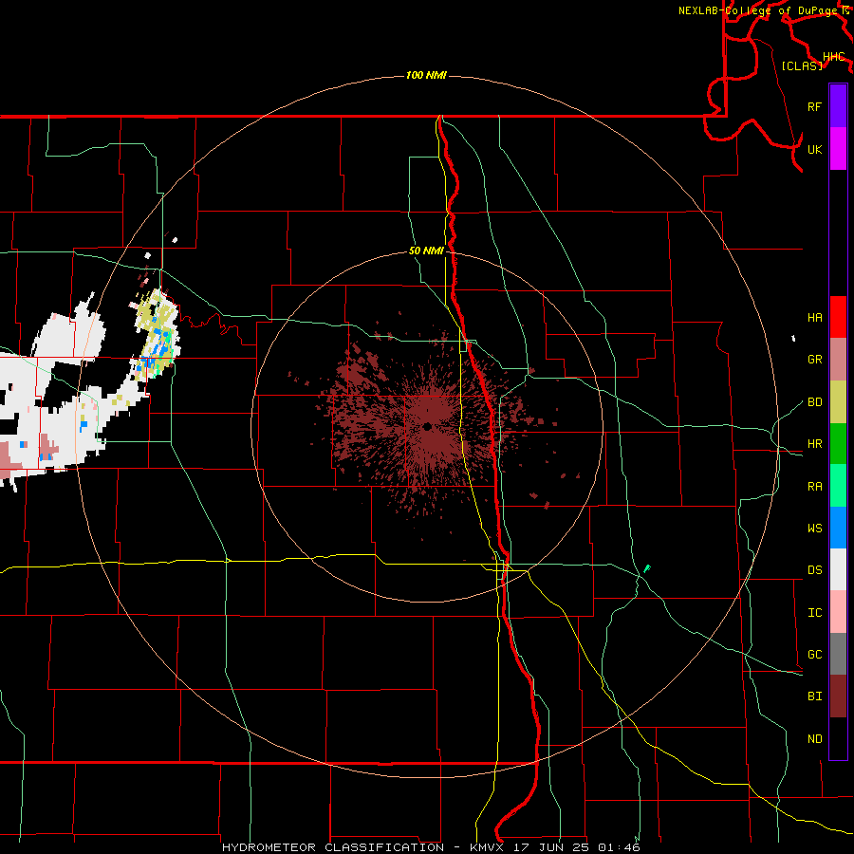Click the RF purple legend color swatch
The height and width of the screenshot is (854, 854).
(x=838, y=106)
